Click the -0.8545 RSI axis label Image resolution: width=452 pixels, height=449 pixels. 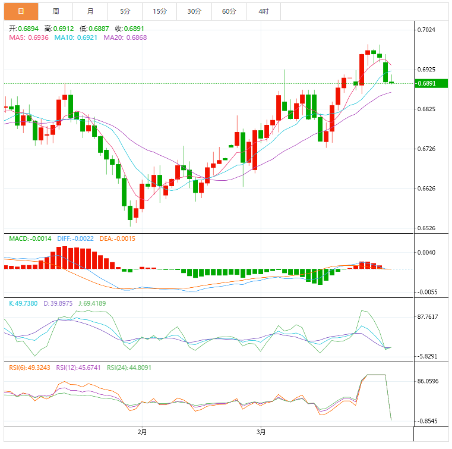(x=427, y=421)
